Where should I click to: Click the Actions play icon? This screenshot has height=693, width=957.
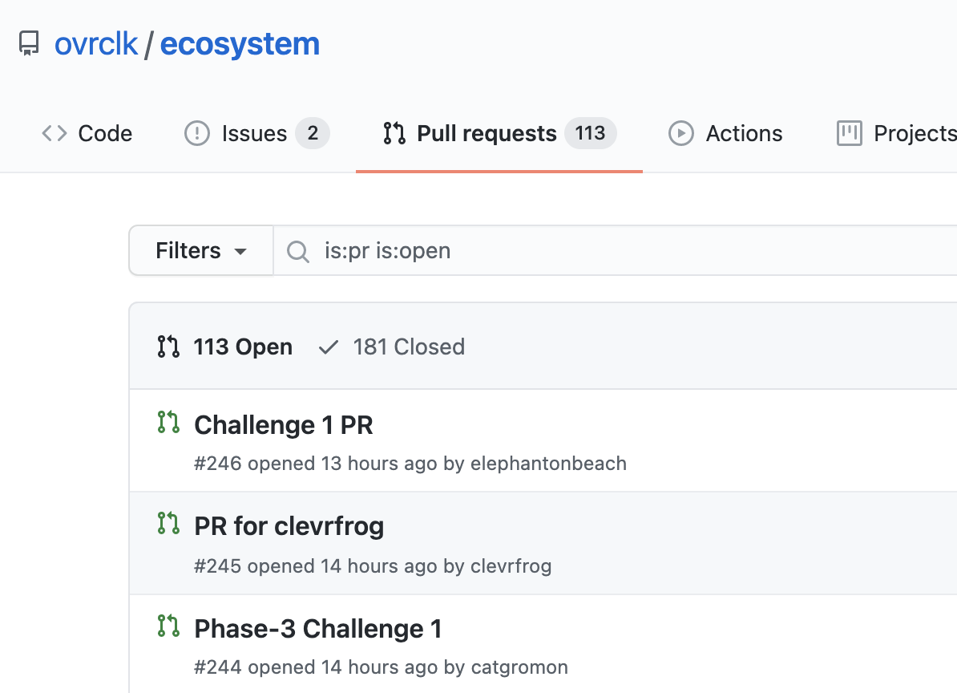(x=680, y=133)
